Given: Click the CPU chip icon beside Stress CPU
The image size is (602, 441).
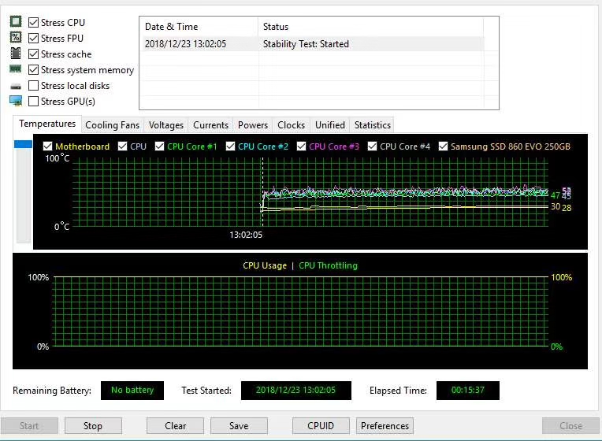Looking at the screenshot, I should click(x=16, y=22).
